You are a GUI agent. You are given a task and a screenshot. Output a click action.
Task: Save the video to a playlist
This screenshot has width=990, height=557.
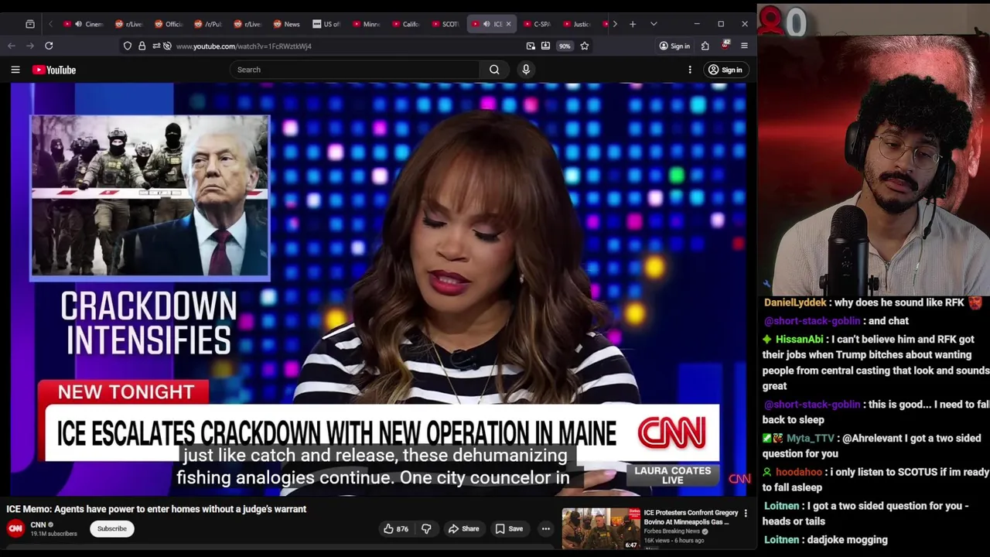pyautogui.click(x=509, y=528)
